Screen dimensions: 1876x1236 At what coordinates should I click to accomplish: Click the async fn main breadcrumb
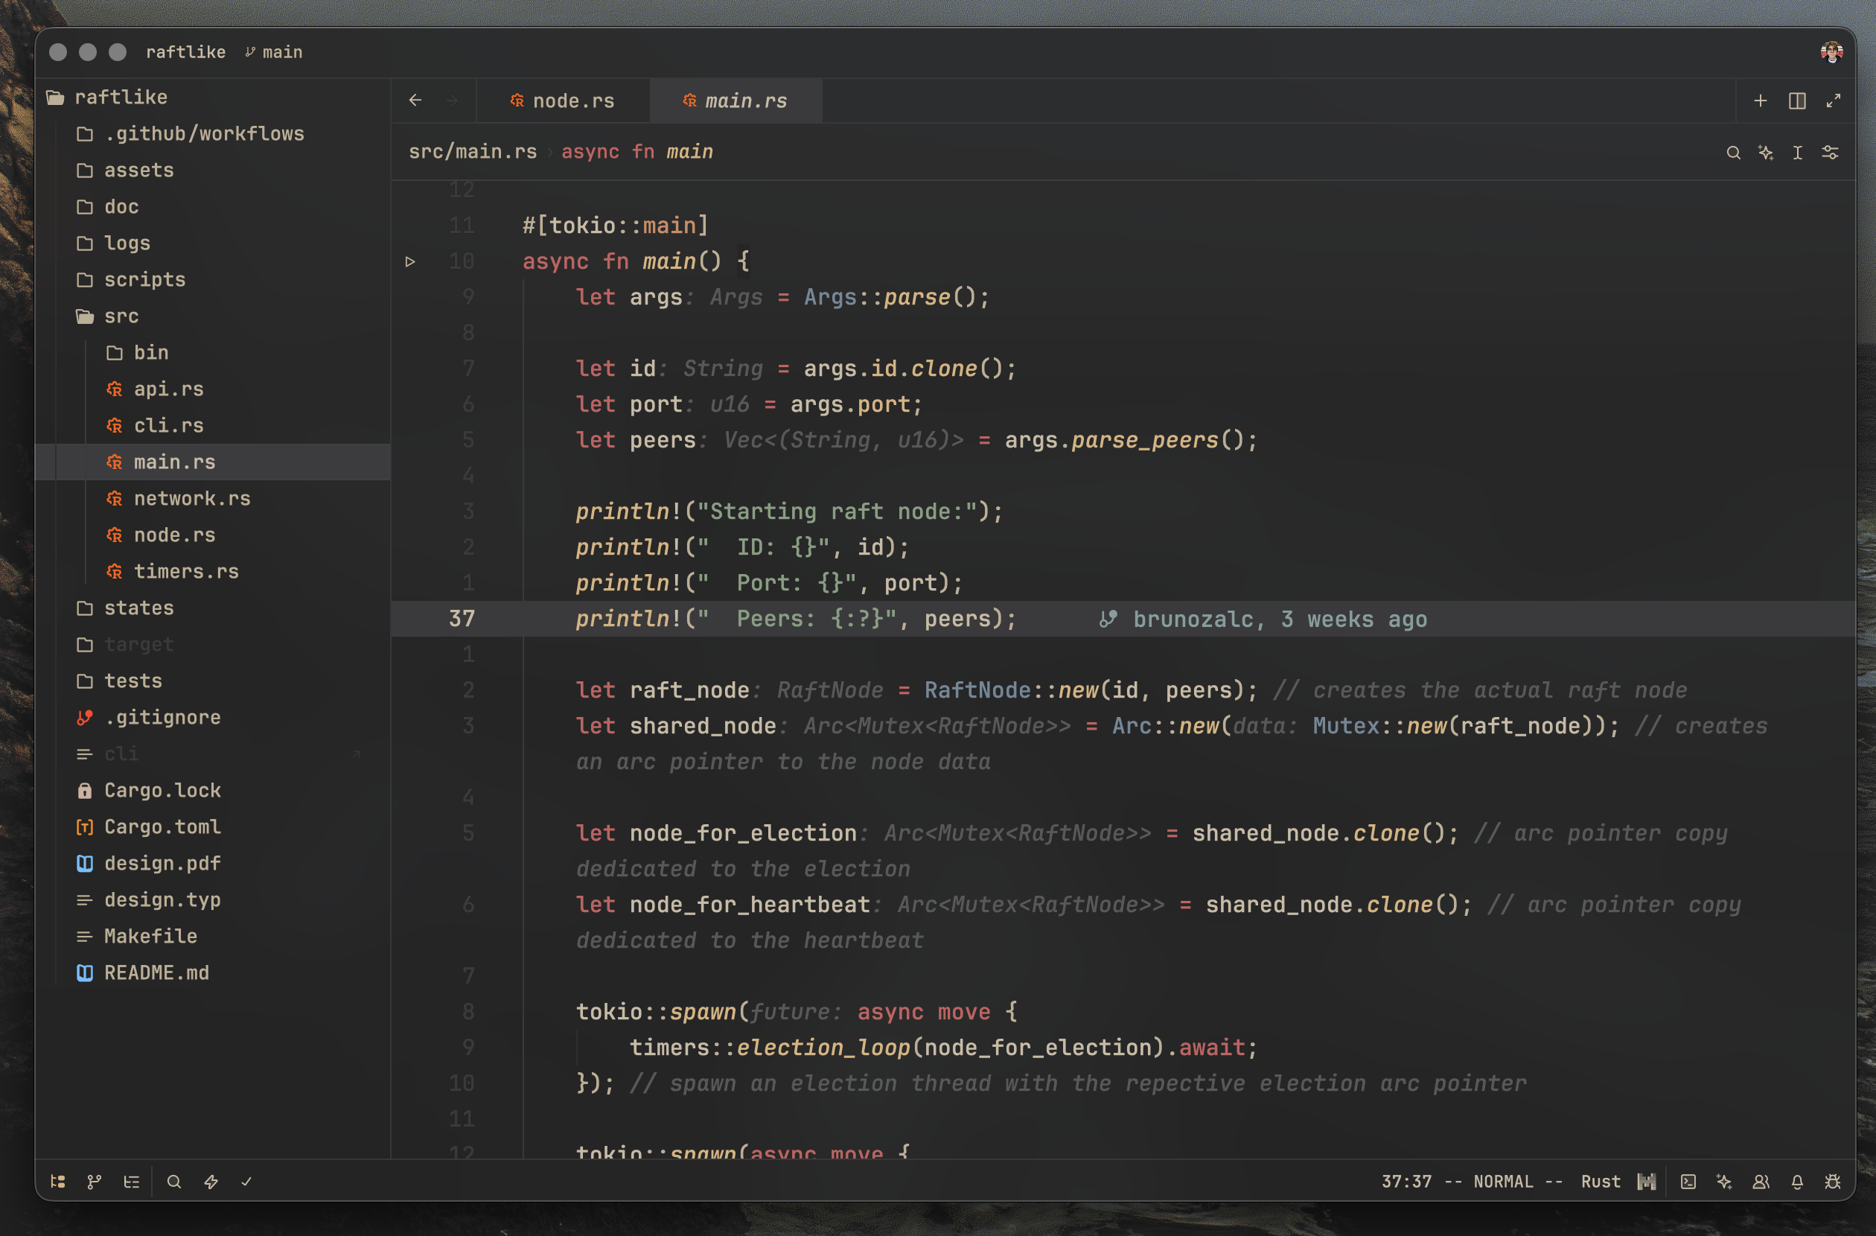pyautogui.click(x=637, y=151)
